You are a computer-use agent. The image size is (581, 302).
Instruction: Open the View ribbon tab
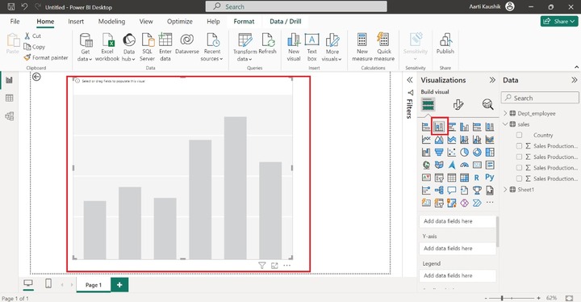point(146,22)
